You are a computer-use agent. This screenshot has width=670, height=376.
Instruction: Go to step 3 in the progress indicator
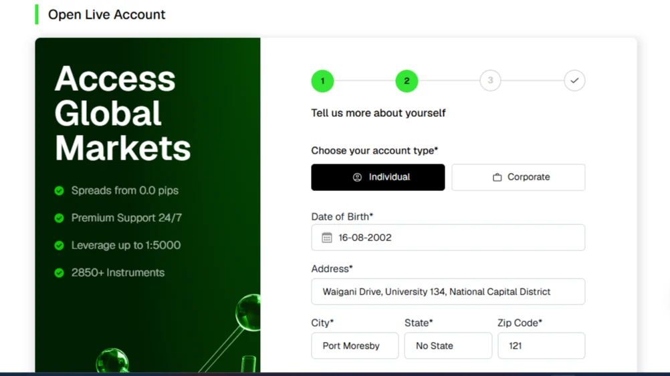pyautogui.click(x=490, y=81)
